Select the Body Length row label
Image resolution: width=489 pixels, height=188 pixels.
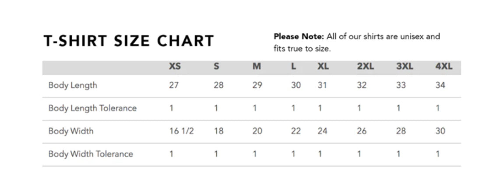pyautogui.click(x=73, y=85)
